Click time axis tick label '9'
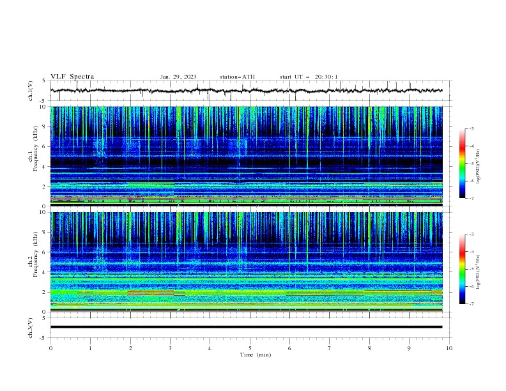Screen dimensions: 506x391 coord(409,348)
